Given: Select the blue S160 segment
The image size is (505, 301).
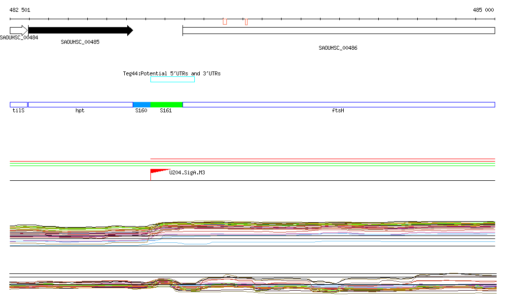Looking at the screenshot, I should [142, 104].
